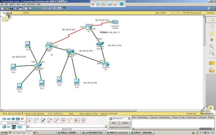Open the drawing palette icon
The image size is (216, 135).
59,9
